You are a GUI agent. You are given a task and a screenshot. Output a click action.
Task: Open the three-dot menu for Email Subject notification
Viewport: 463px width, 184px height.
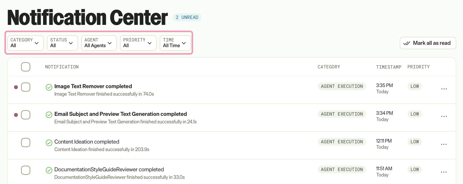(444, 116)
